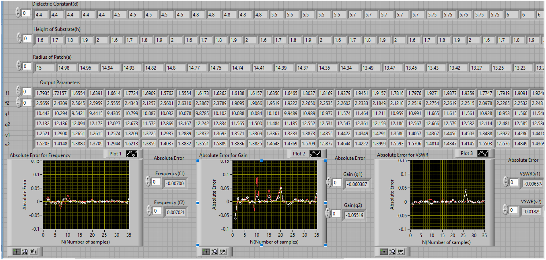Select the pan hand tool under Gain graph
The image size is (546, 260).
[x=223, y=251]
